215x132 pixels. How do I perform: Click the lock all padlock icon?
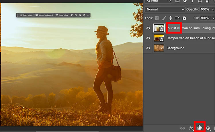click(x=184, y=18)
